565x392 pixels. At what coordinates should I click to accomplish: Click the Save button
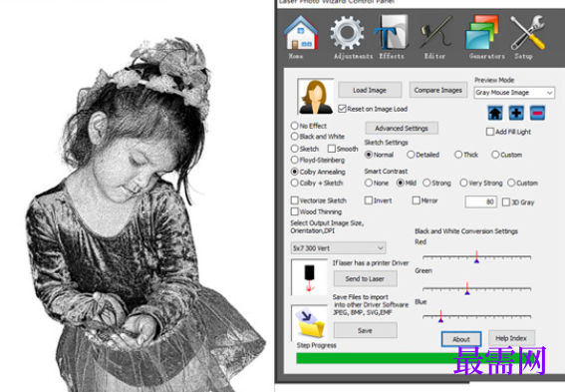tap(365, 330)
